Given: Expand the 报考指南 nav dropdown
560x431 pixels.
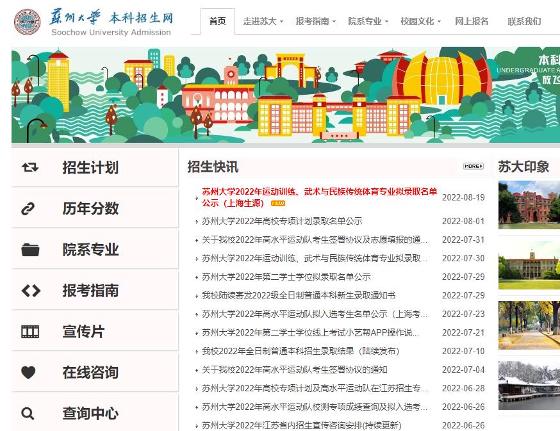Looking at the screenshot, I should coord(315,21).
